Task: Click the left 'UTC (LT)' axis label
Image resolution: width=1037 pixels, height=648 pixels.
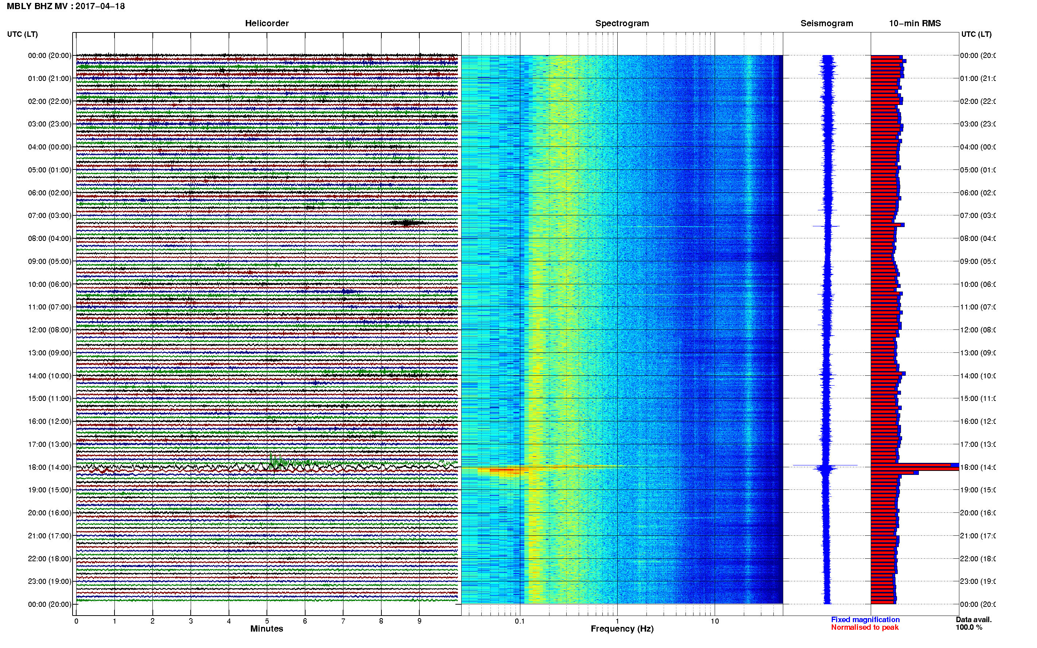Action: tap(22, 34)
